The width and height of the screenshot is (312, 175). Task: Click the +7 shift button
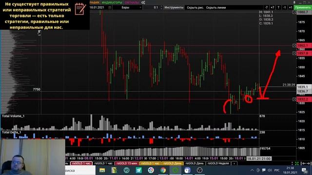pos(273,8)
